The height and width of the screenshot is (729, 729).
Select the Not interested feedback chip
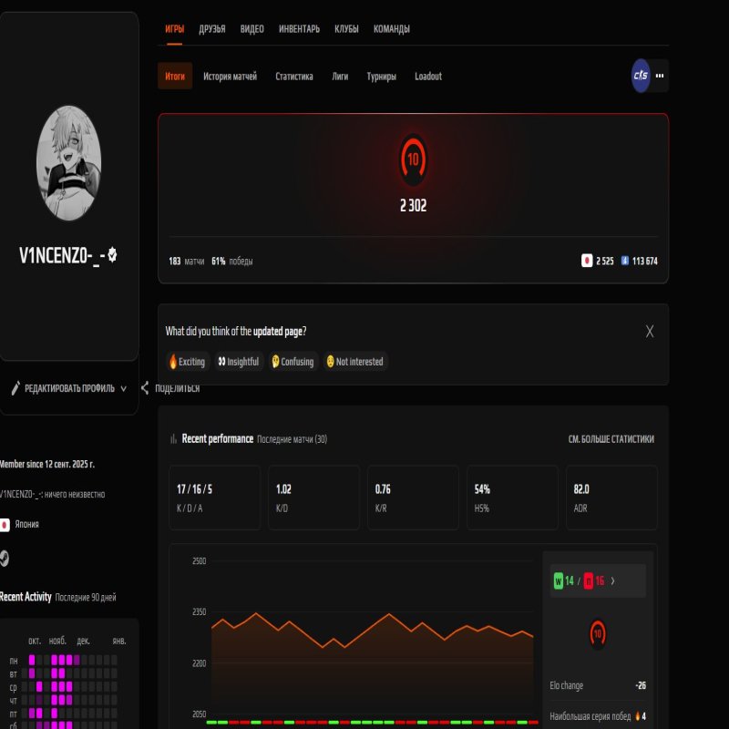pos(355,362)
